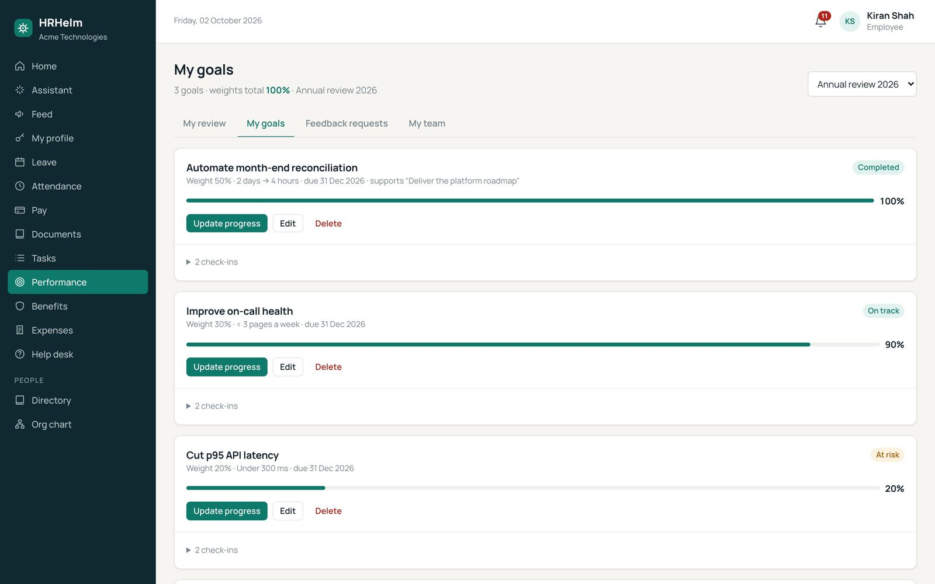Click the At risk status badge
Viewport: 935px width, 584px height.
click(x=887, y=455)
